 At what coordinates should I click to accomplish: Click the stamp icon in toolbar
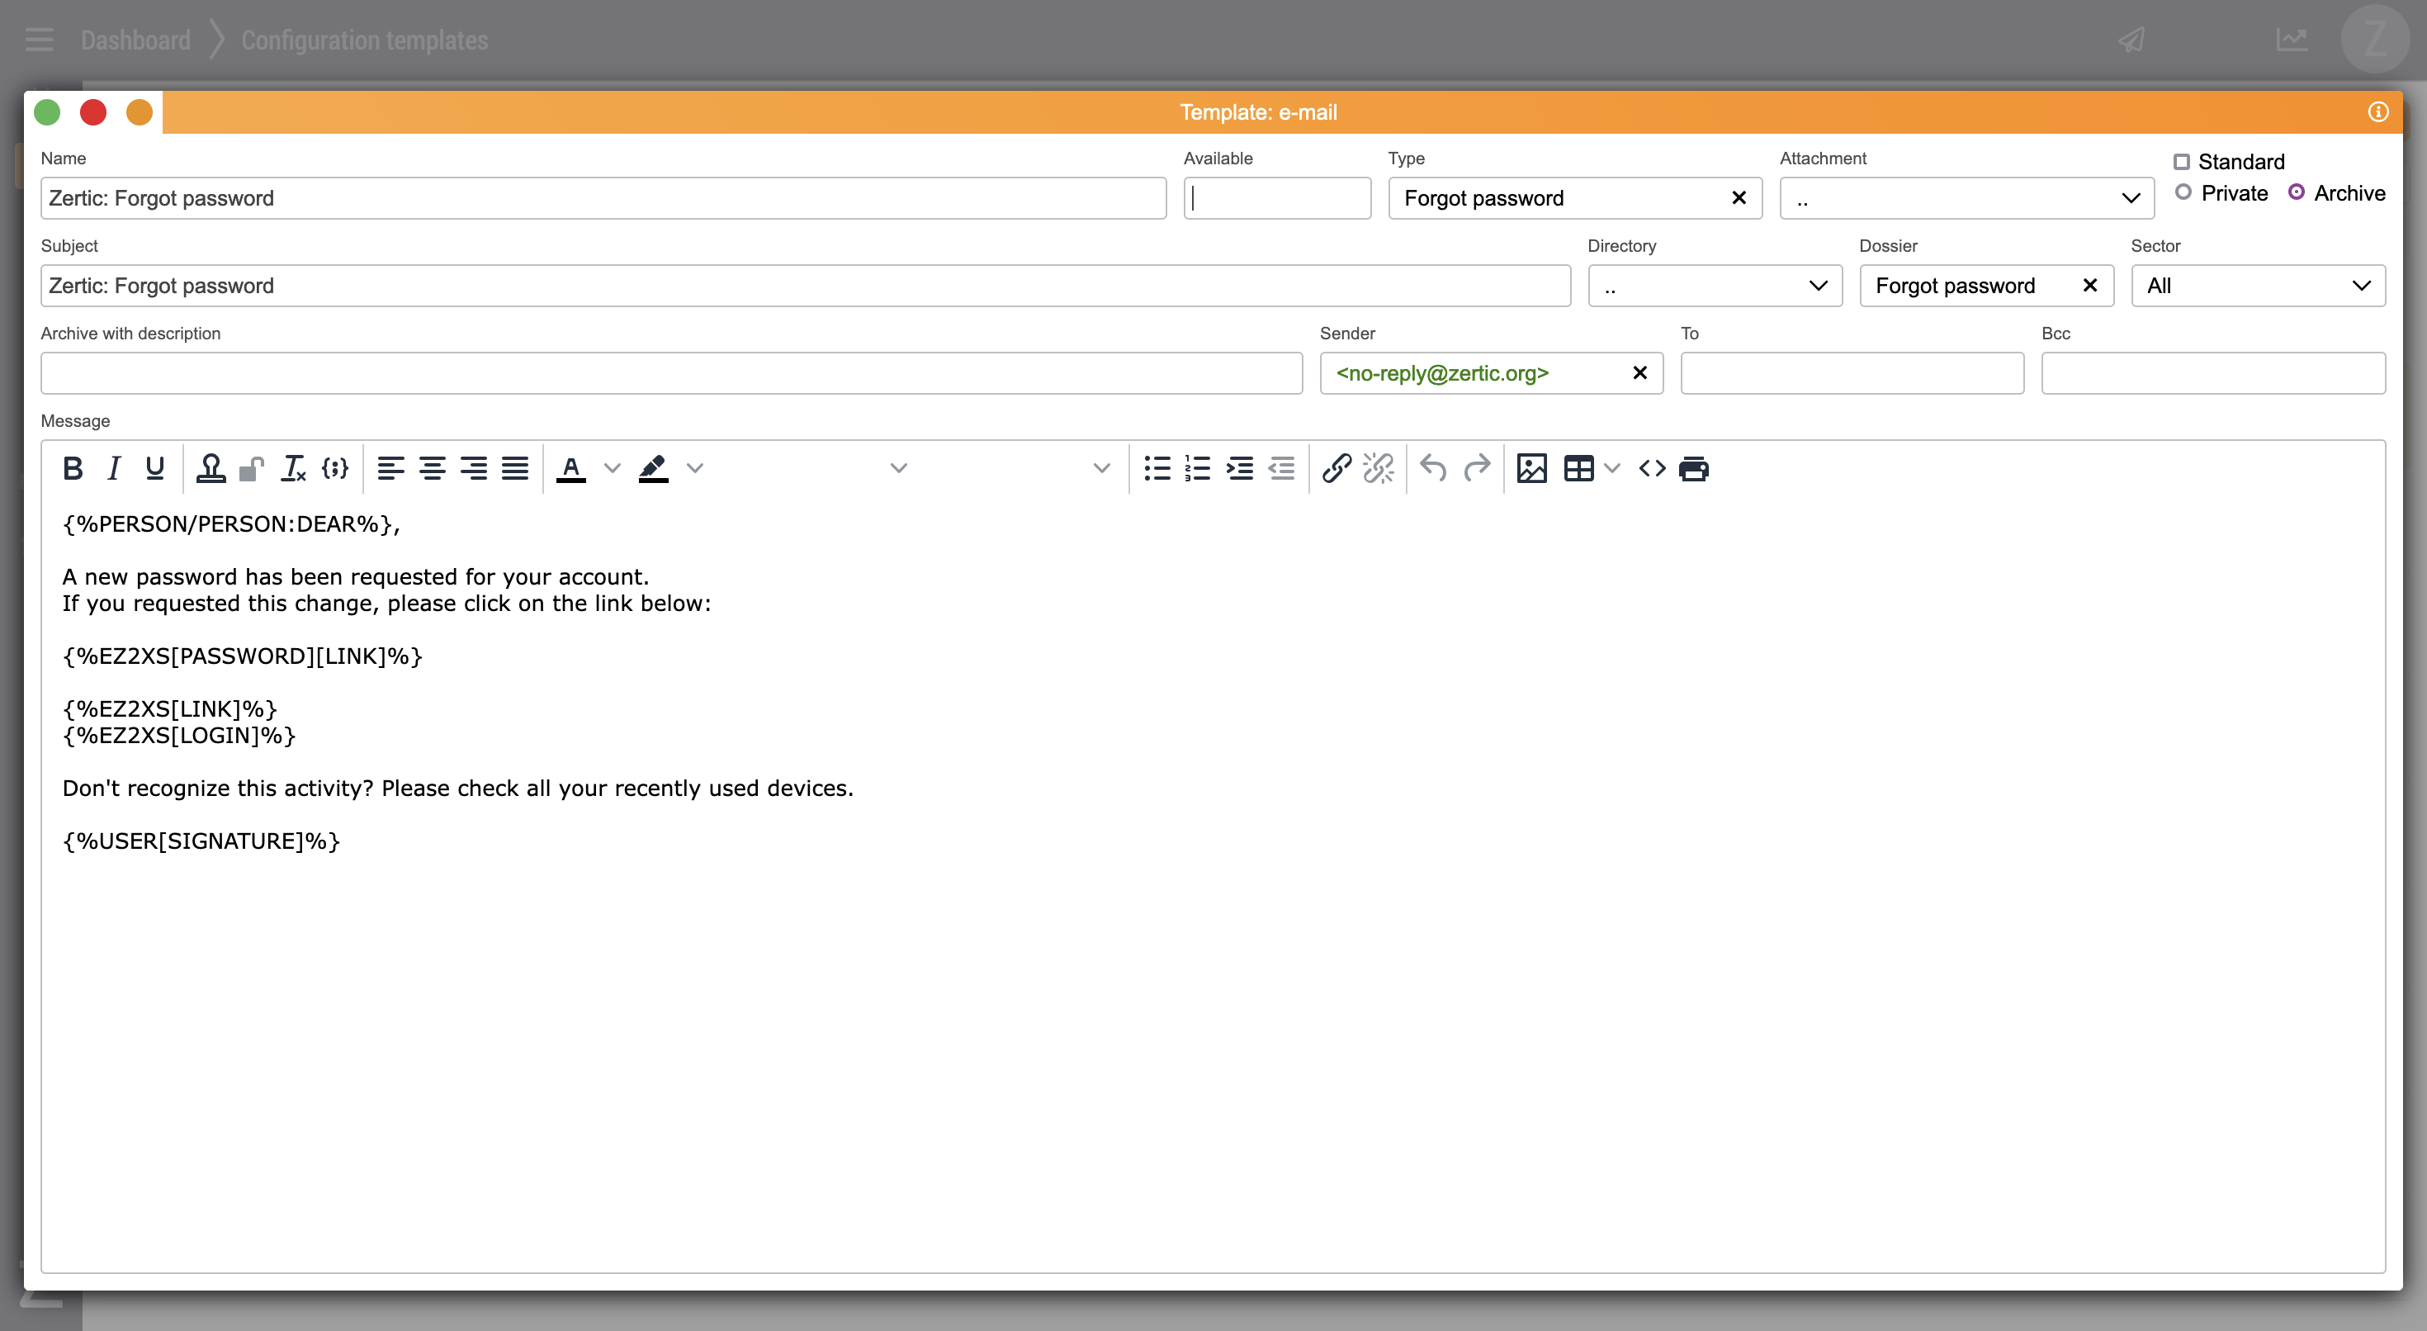pyautogui.click(x=211, y=468)
